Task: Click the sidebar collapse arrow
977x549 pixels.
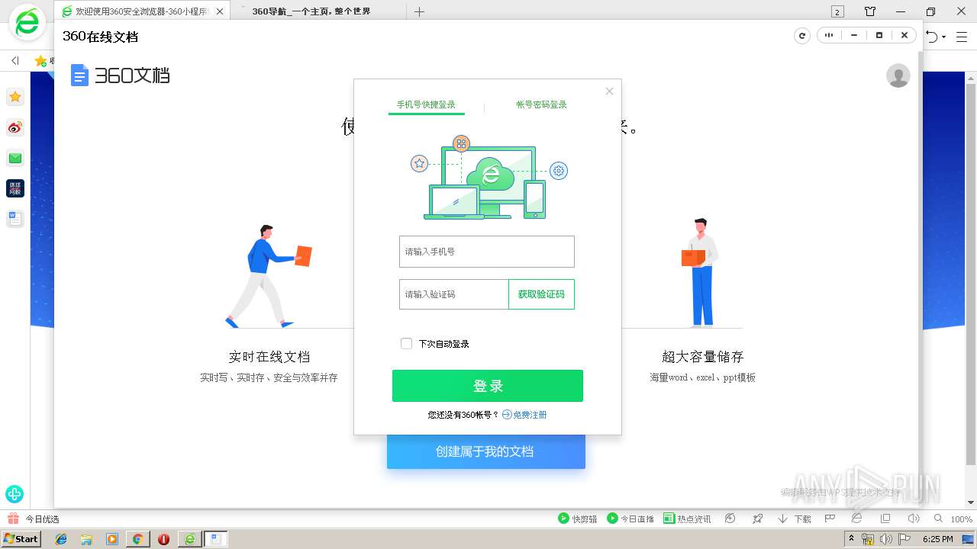Action: [x=15, y=60]
